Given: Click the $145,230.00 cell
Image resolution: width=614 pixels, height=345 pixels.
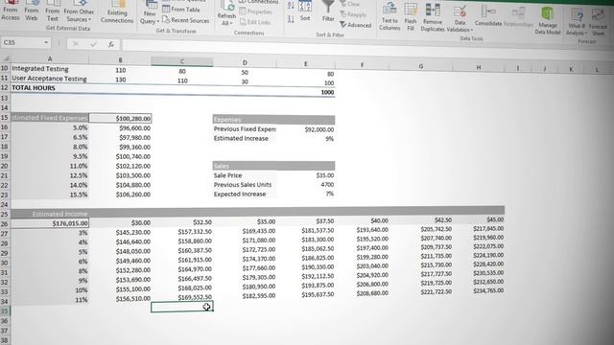Looking at the screenshot, I should (120, 232).
